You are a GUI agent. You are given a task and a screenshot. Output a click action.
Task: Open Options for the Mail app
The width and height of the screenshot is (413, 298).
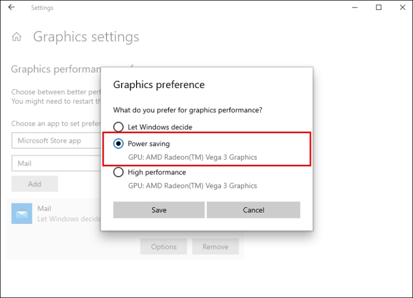pyautogui.click(x=163, y=247)
